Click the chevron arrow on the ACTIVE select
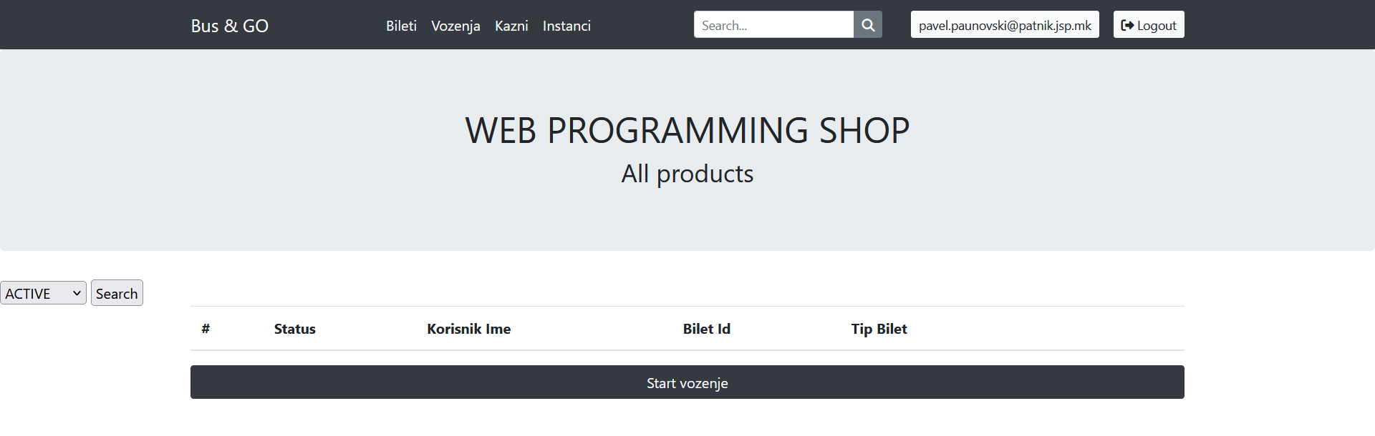This screenshot has width=1375, height=436. point(77,293)
